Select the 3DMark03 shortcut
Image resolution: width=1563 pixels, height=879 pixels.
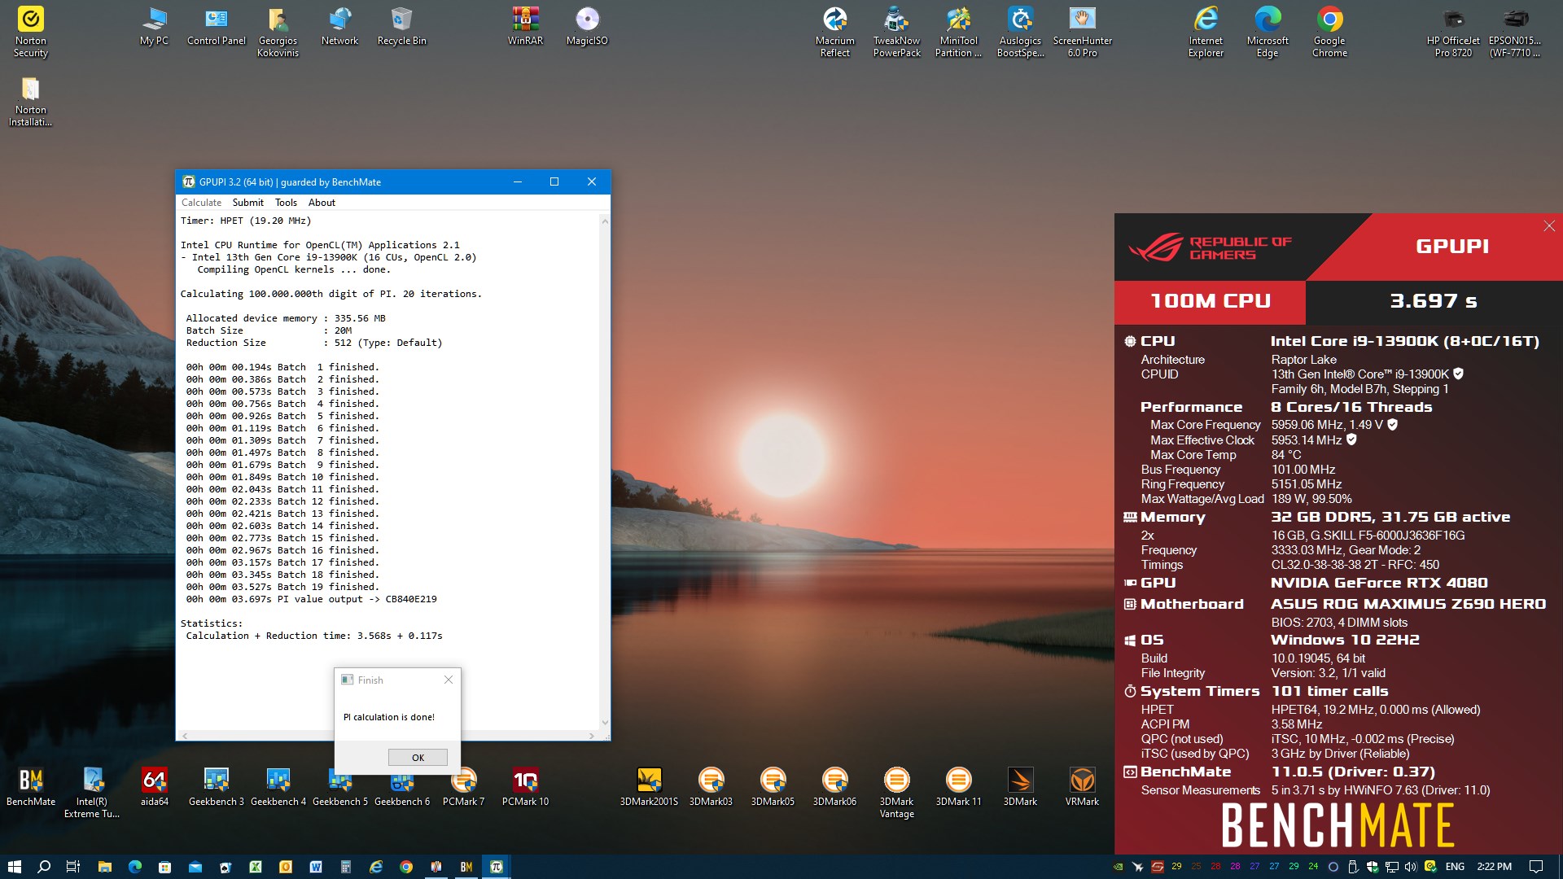pos(711,787)
